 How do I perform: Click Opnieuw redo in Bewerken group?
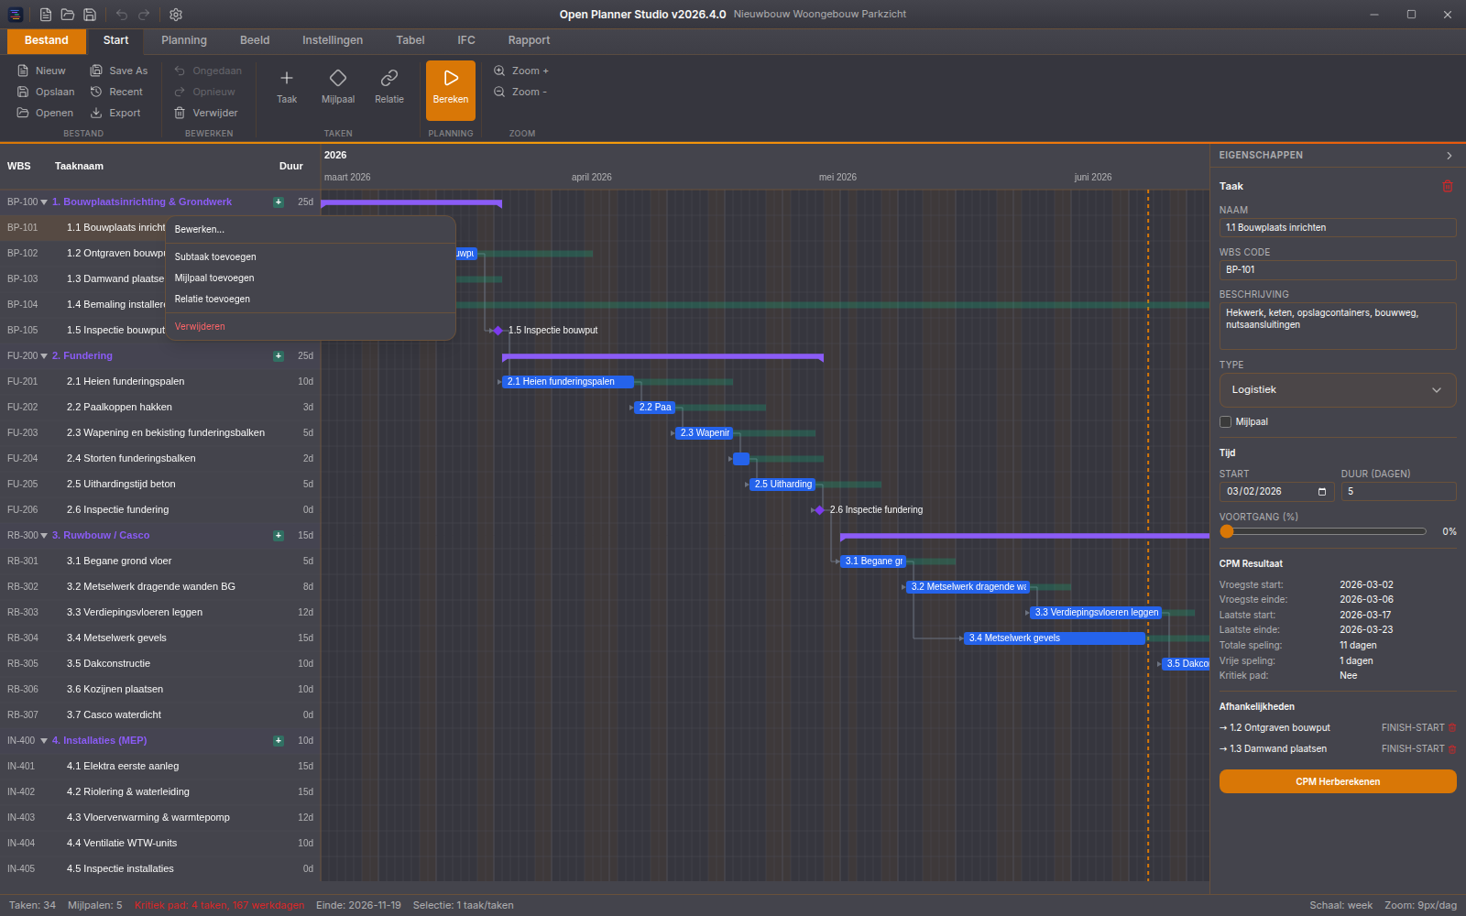[204, 92]
